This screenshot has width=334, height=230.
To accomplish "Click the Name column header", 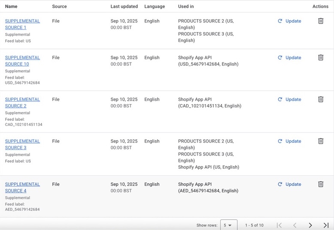I will [x=11, y=6].
